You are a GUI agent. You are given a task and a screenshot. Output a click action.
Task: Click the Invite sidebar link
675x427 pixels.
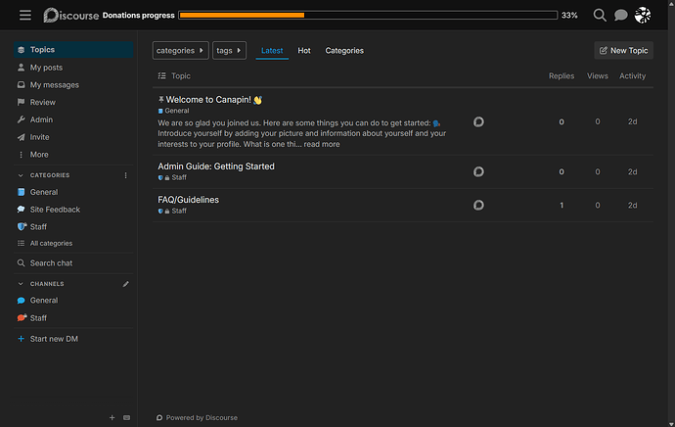click(73, 137)
